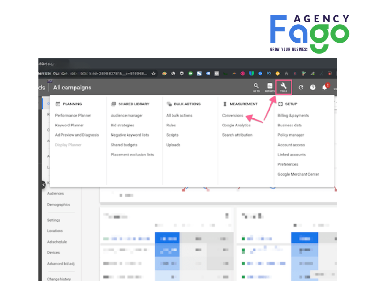The height and width of the screenshot is (281, 375).
Task: Bookmark page with the star icon
Action: click(x=153, y=74)
